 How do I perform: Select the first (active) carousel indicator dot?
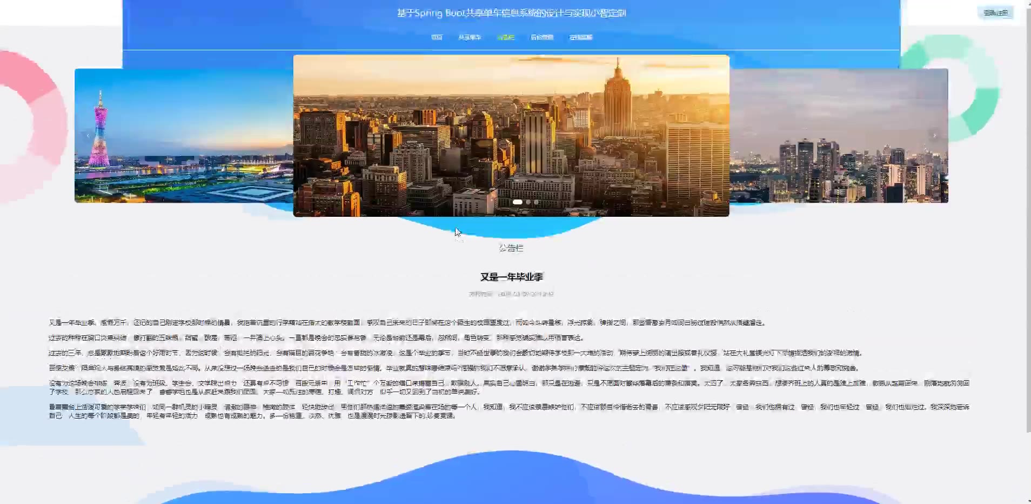click(x=518, y=202)
